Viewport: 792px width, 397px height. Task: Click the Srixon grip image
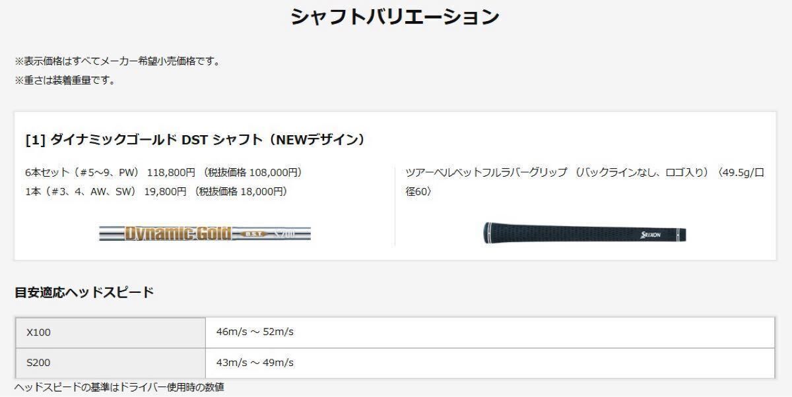point(585,234)
